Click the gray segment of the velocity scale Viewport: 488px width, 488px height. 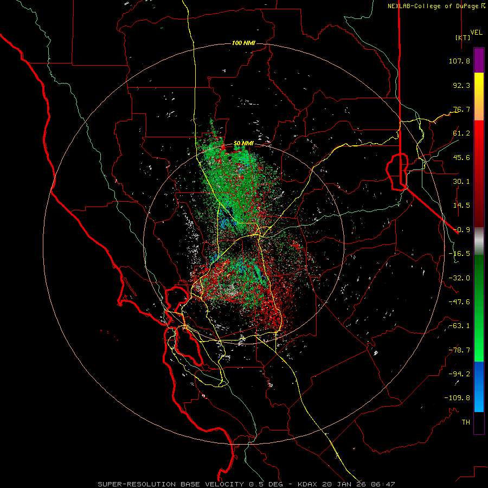479,241
